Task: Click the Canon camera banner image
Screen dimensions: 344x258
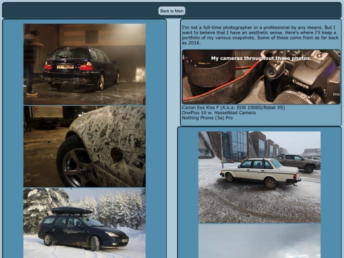Action: (x=261, y=77)
